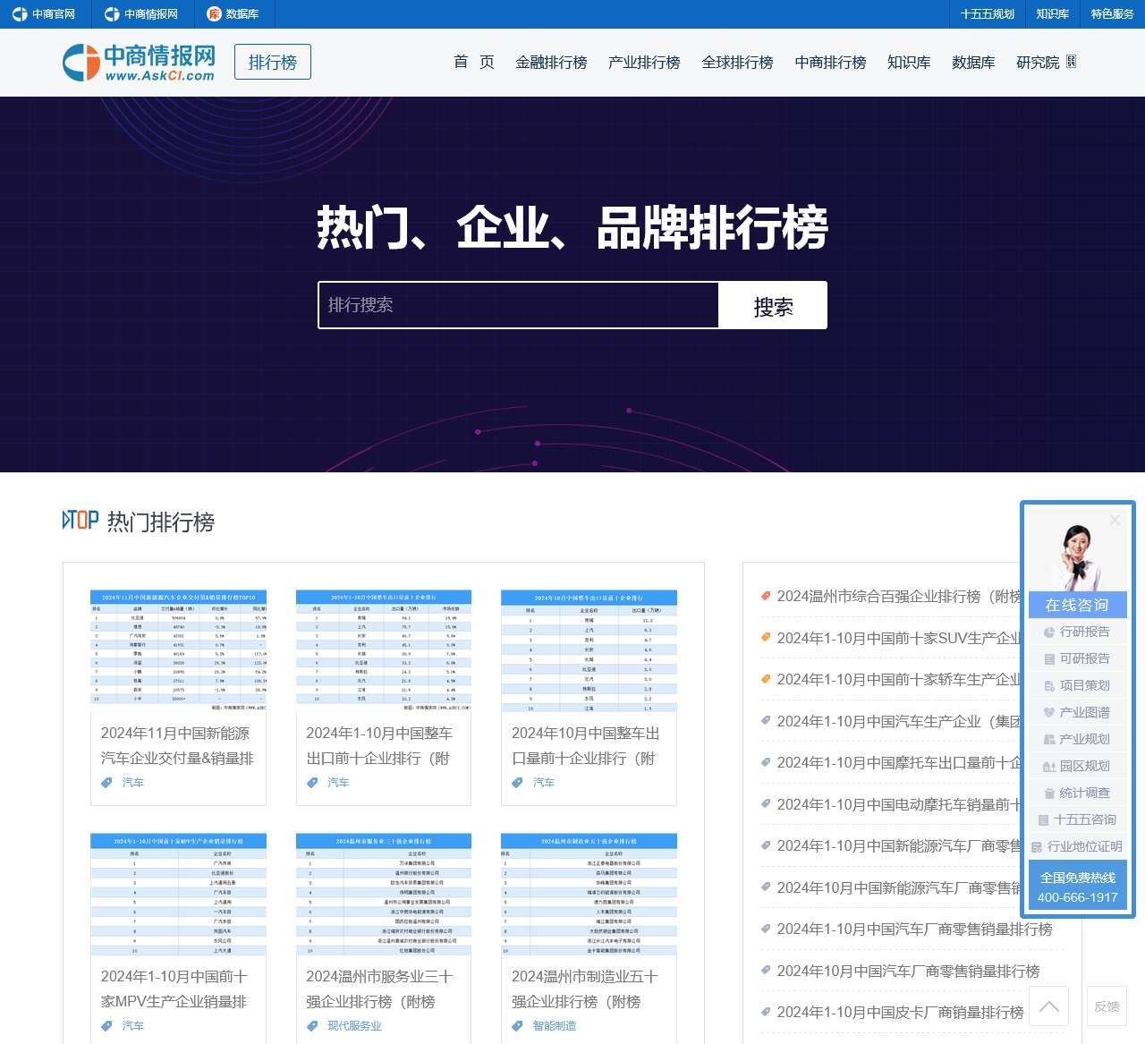Open title 2024年1-10月中国前十家MPV生产企业销量排
The height and width of the screenshot is (1044, 1145).
click(174, 989)
